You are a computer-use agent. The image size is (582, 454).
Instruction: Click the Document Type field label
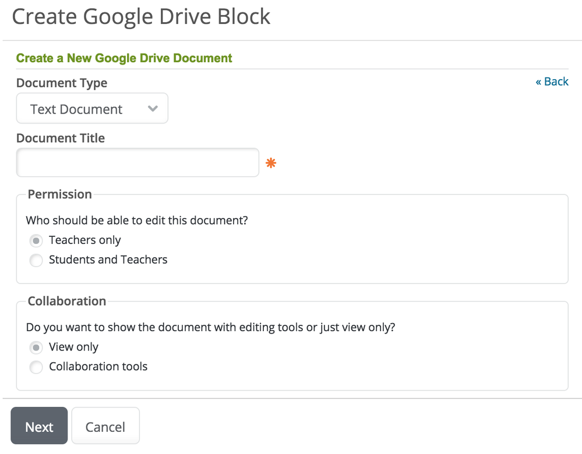[62, 83]
